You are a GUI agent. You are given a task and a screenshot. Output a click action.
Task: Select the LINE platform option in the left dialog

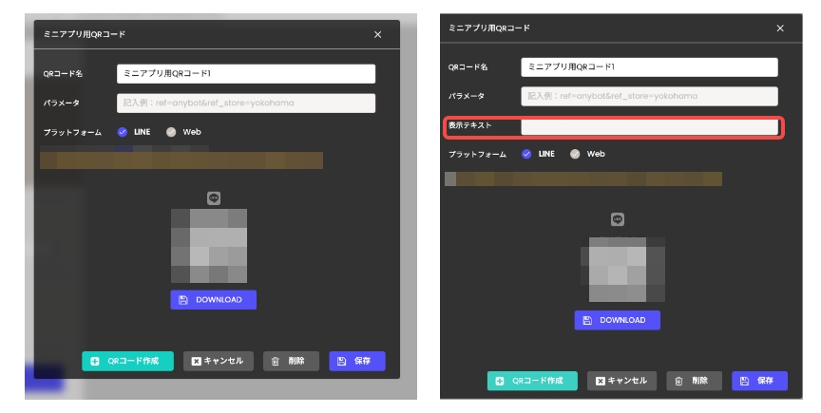click(123, 132)
